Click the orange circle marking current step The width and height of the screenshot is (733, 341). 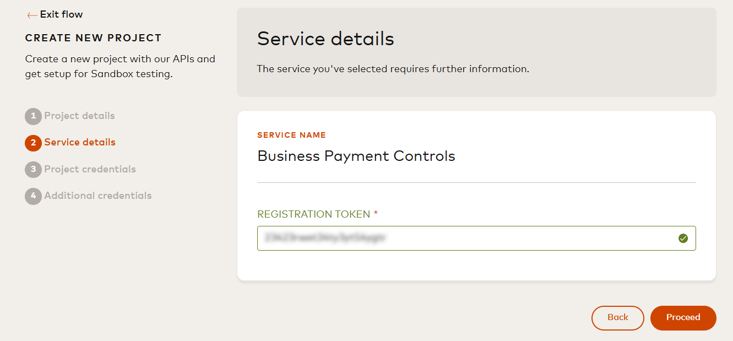(32, 142)
